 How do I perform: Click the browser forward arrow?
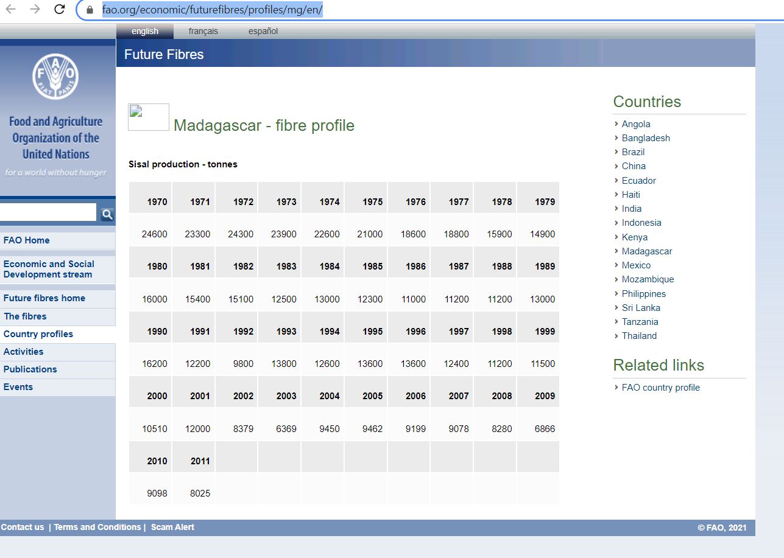coord(35,9)
